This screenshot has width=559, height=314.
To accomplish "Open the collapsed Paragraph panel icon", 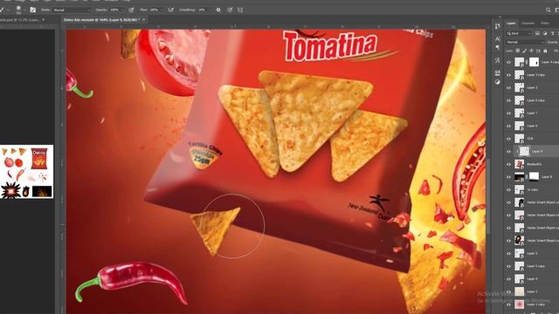I will (x=498, y=47).
